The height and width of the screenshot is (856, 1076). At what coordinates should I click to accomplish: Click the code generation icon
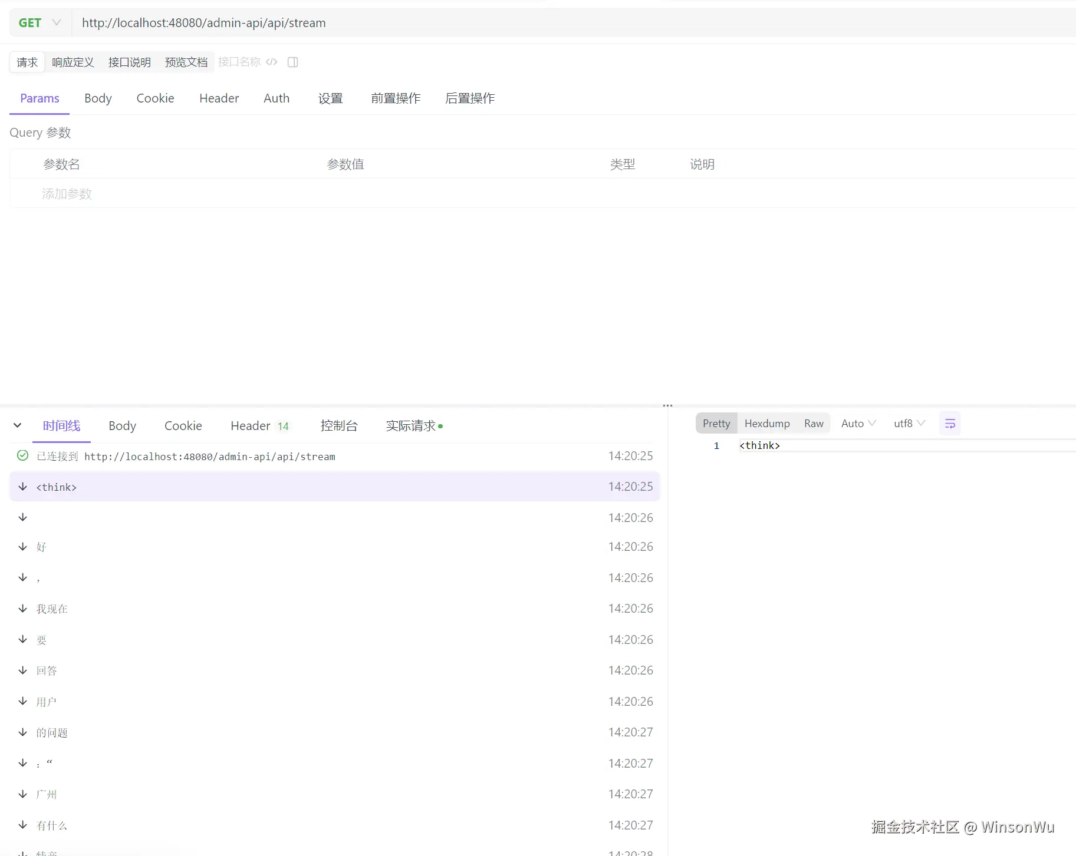coord(271,62)
